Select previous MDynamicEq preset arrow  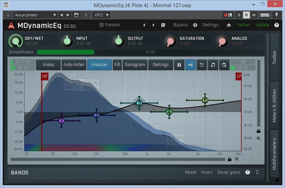tap(144, 25)
